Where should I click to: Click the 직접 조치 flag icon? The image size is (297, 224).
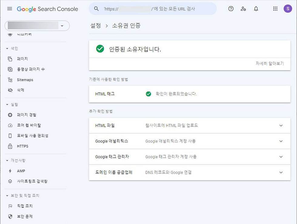tap(10, 206)
